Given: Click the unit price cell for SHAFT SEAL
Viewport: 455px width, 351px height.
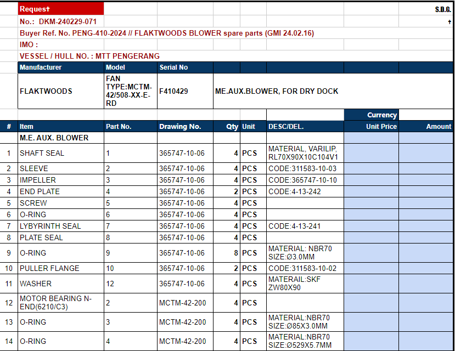Looking at the screenshot, I should click(x=371, y=153).
